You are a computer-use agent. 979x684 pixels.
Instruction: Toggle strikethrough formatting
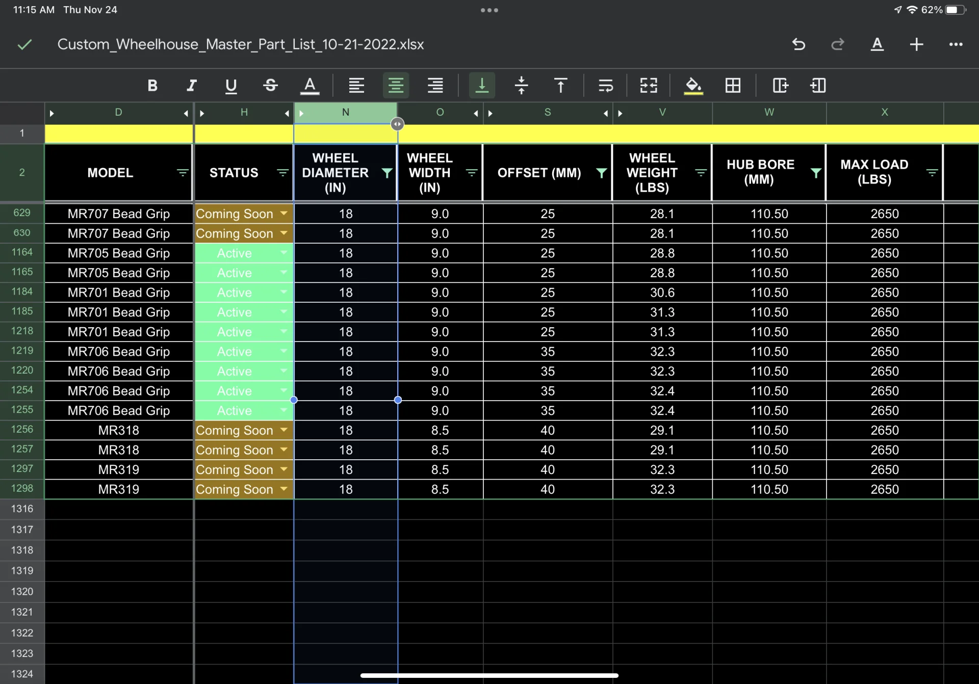(x=270, y=85)
